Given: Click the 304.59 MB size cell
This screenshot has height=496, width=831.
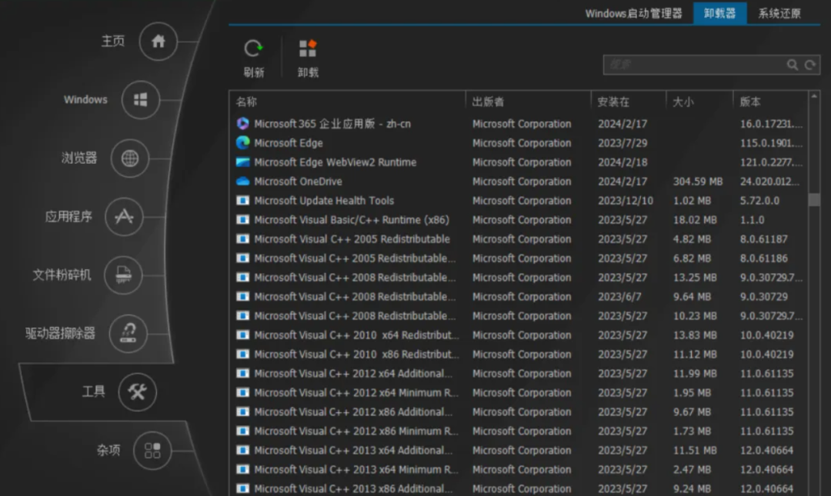Looking at the screenshot, I should coord(697,181).
